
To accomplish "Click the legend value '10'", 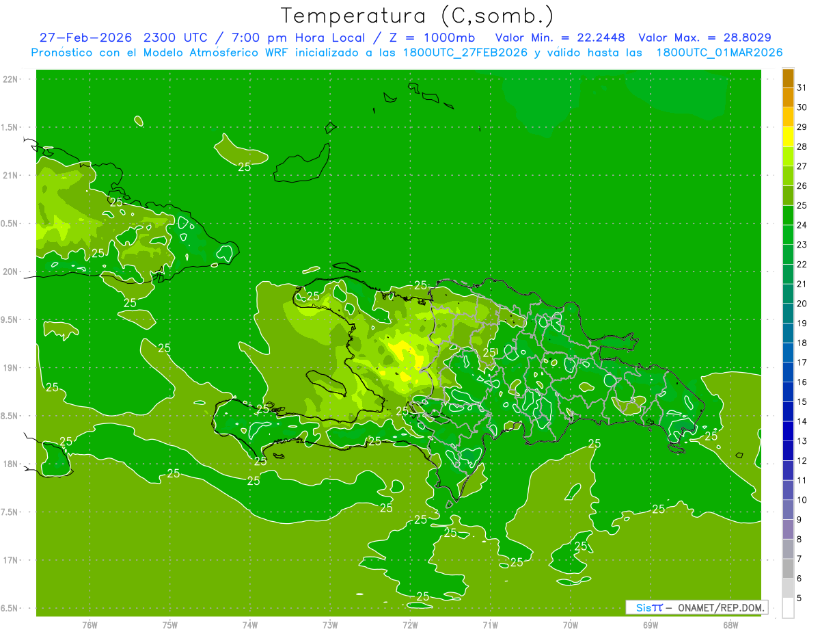I will [x=802, y=500].
